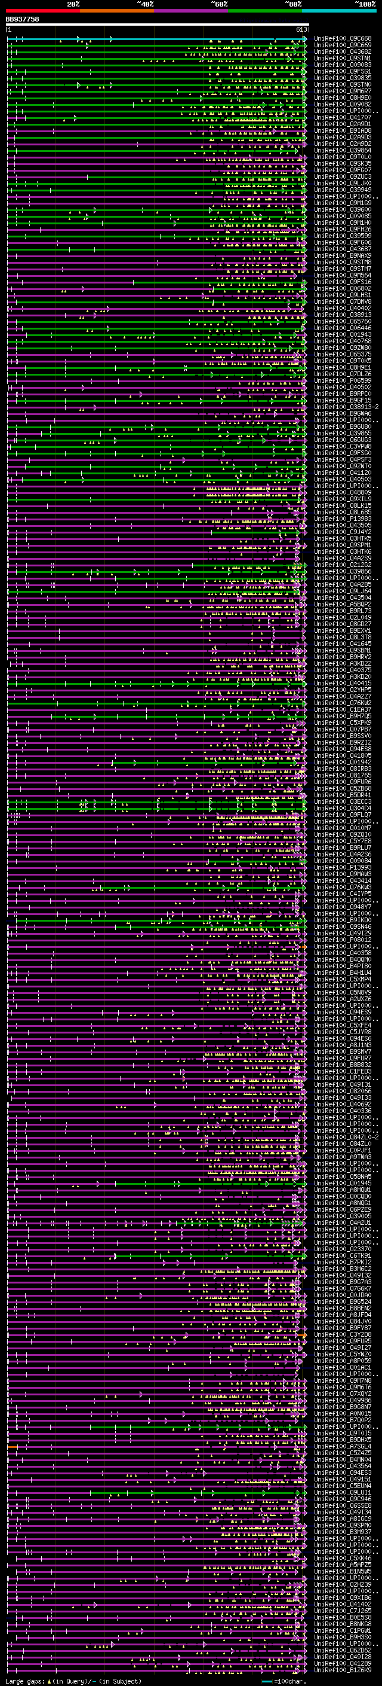
Task: Click the orange ~40% identity legend bar
Action: (117, 11)
